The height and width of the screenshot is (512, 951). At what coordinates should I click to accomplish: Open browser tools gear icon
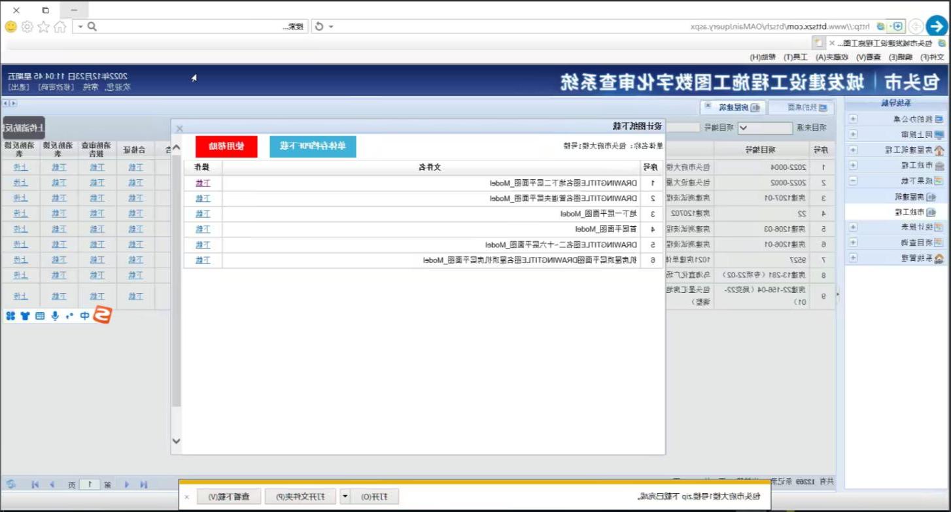(27, 27)
